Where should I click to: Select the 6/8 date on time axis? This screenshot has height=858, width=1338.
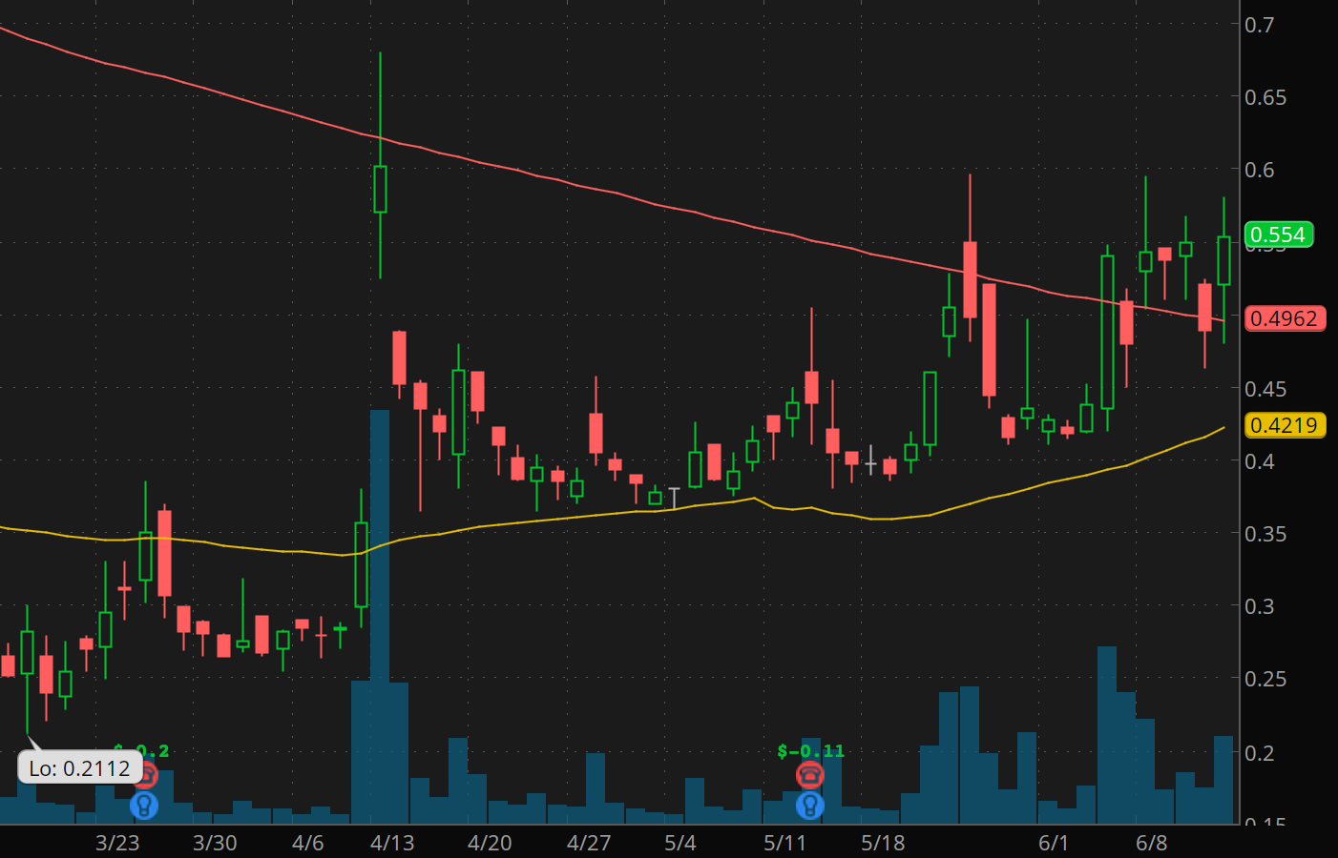coord(1152,843)
